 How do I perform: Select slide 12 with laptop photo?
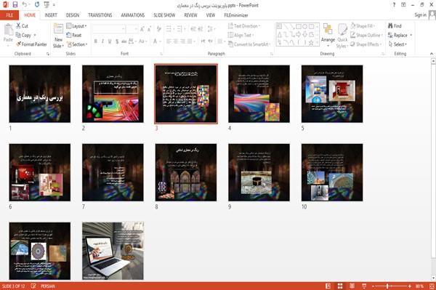[113, 251]
